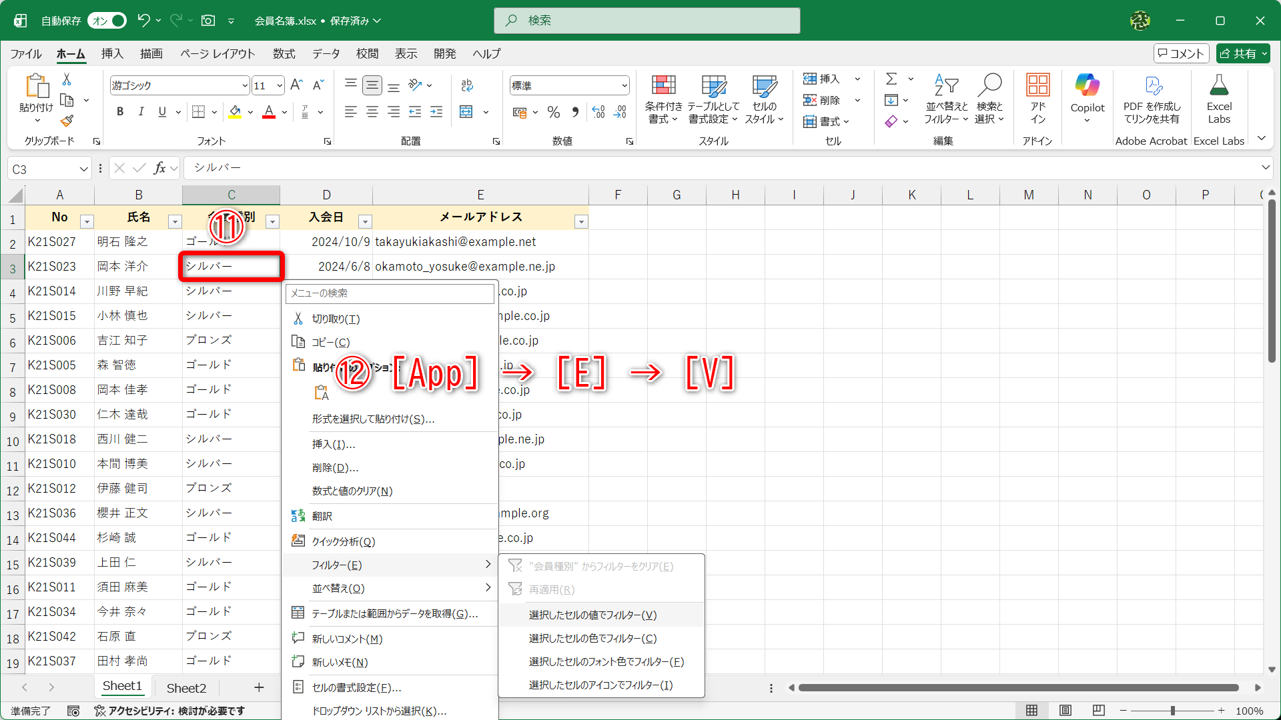Switch to the データ ribbon tab
This screenshot has width=1281, height=720.
coord(326,53)
